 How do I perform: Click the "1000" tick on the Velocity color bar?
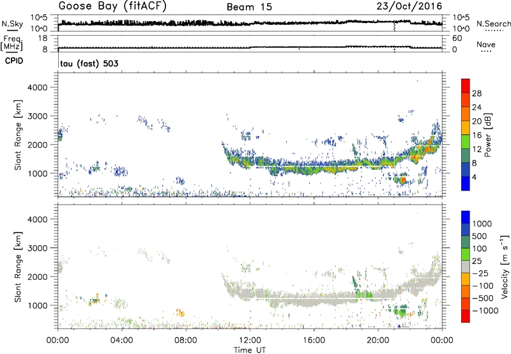point(482,224)
